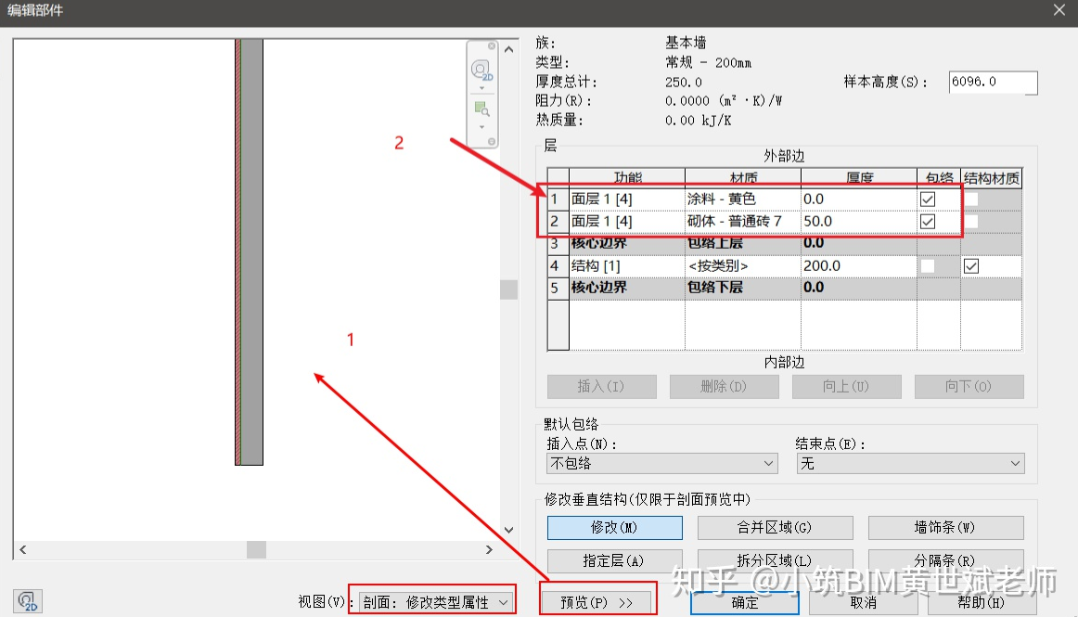Click the 插入(I) button
Viewport: 1078px width, 617px height.
[601, 387]
